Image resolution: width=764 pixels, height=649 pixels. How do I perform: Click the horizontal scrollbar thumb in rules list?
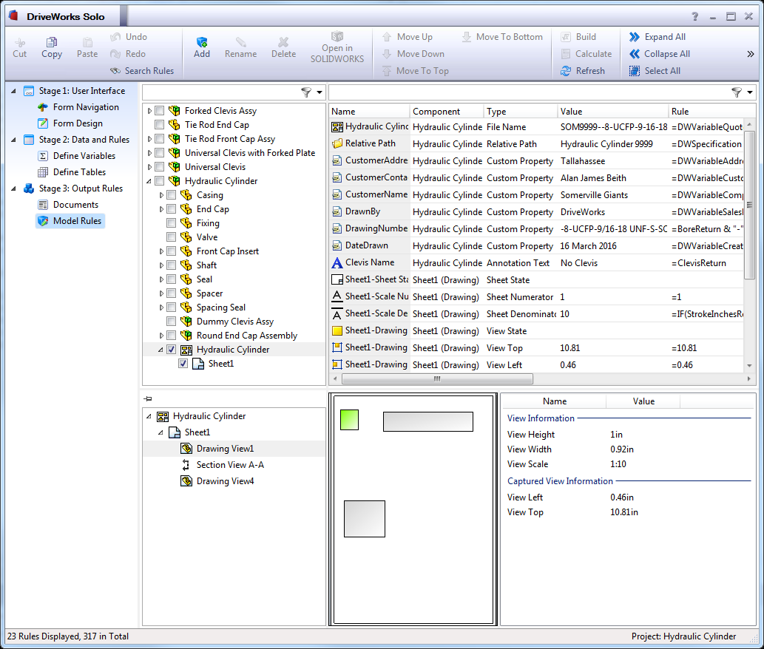pyautogui.click(x=437, y=378)
